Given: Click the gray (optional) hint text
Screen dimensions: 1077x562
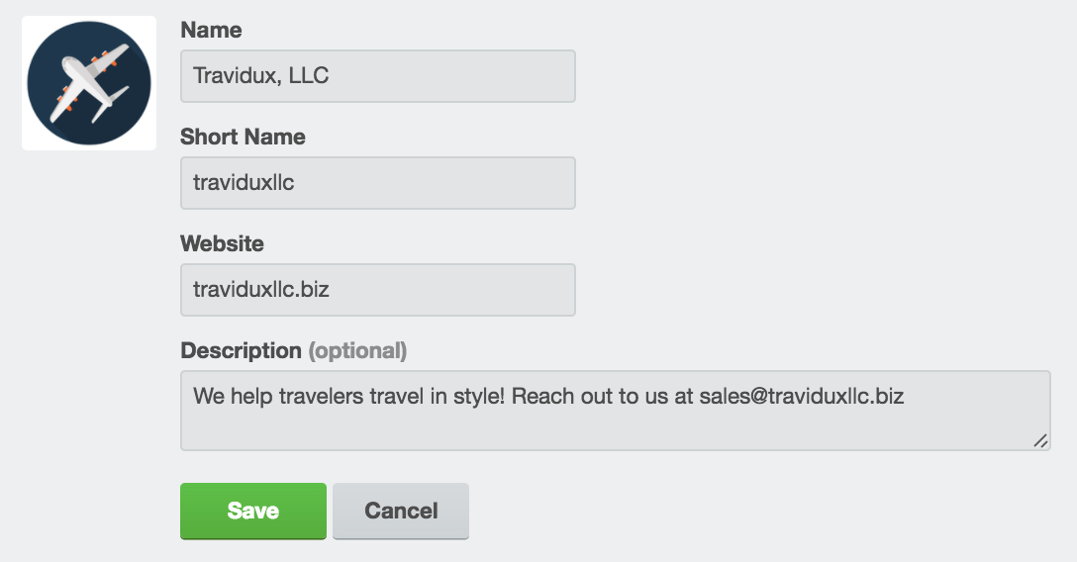Looking at the screenshot, I should click(x=357, y=350).
